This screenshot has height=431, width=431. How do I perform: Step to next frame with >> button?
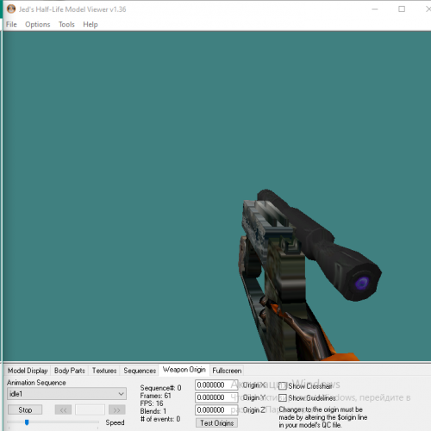[117, 409]
